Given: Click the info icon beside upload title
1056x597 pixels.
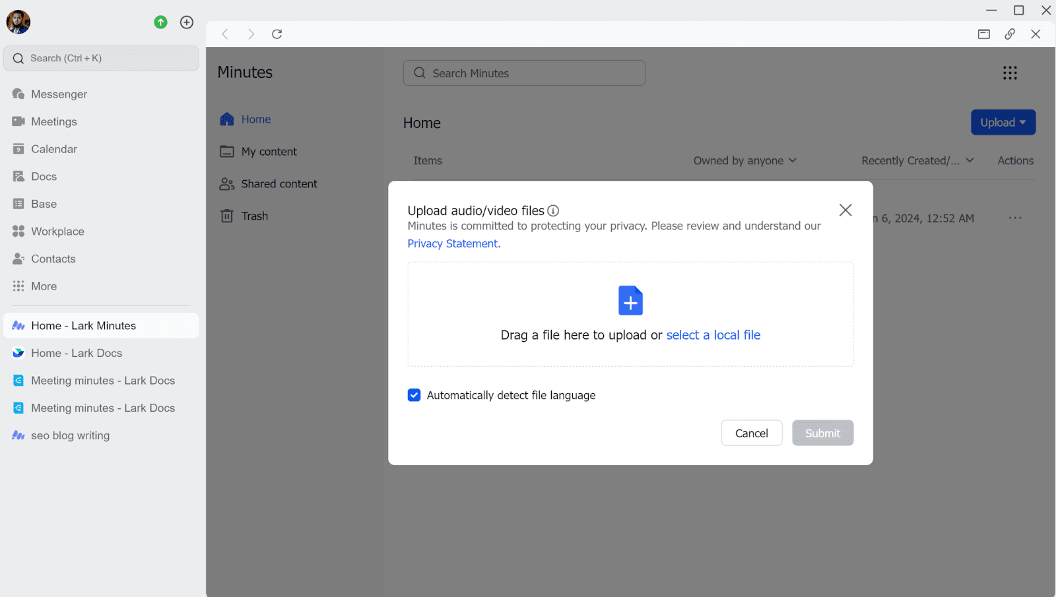Looking at the screenshot, I should (x=553, y=210).
